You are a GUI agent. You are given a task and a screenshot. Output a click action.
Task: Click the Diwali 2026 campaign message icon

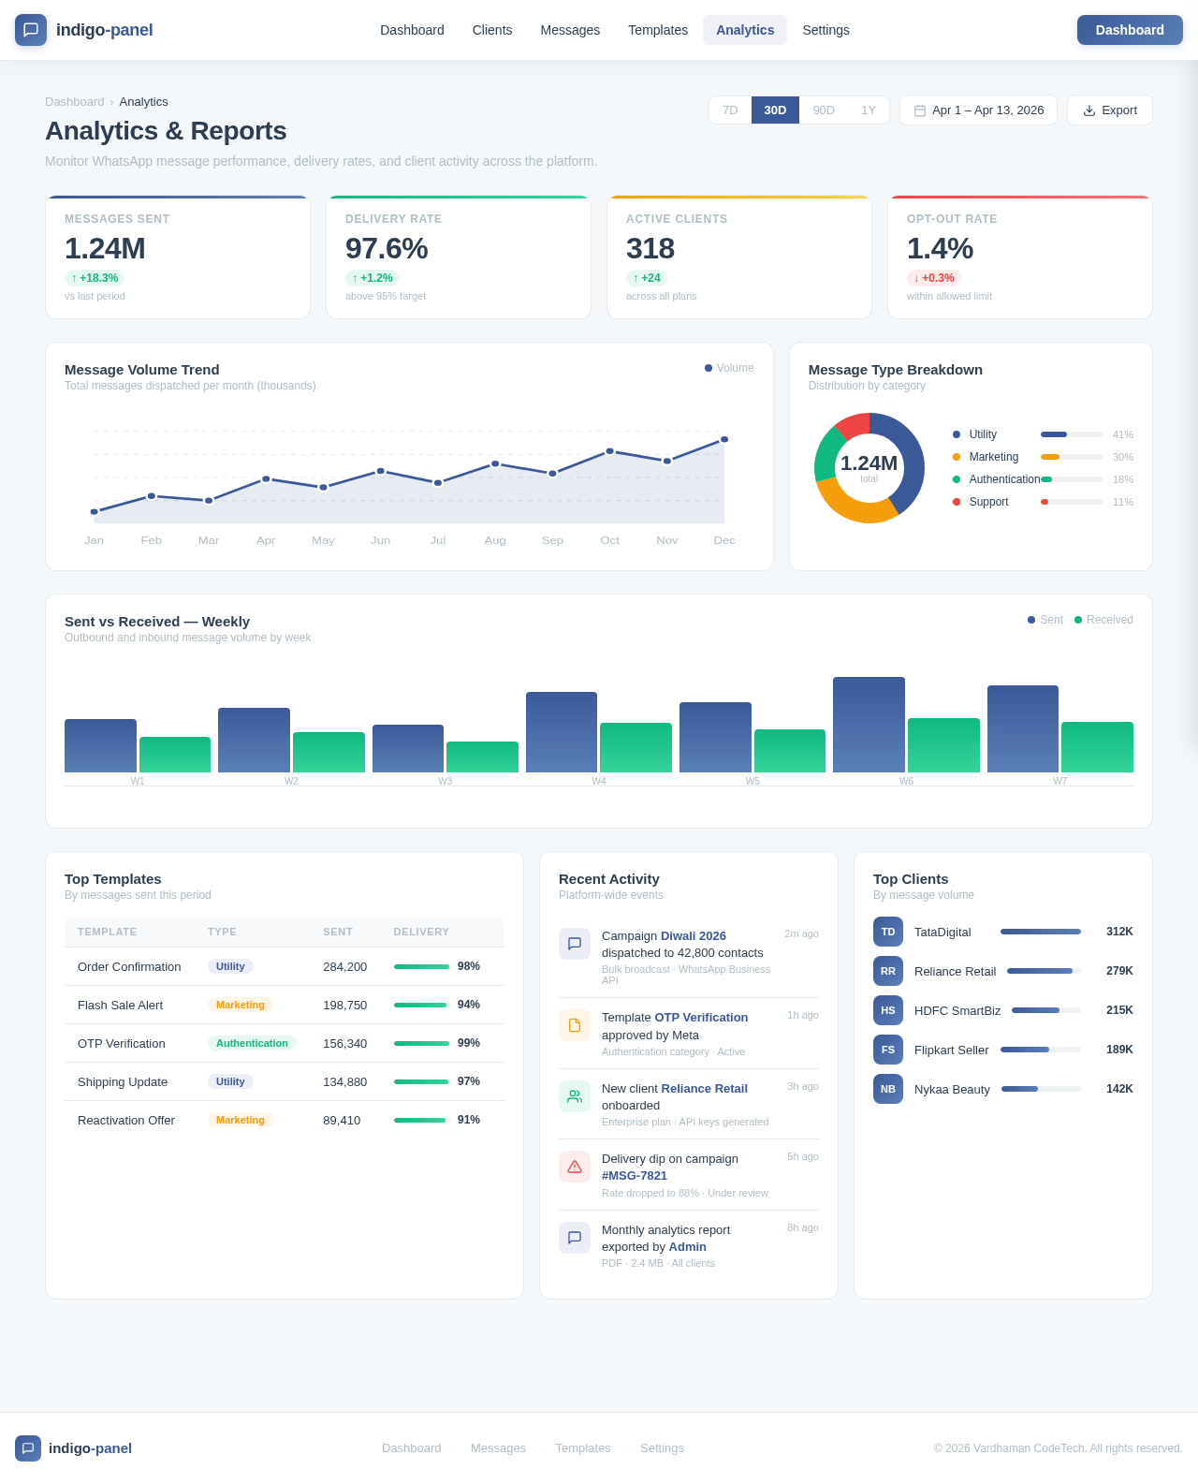(575, 944)
